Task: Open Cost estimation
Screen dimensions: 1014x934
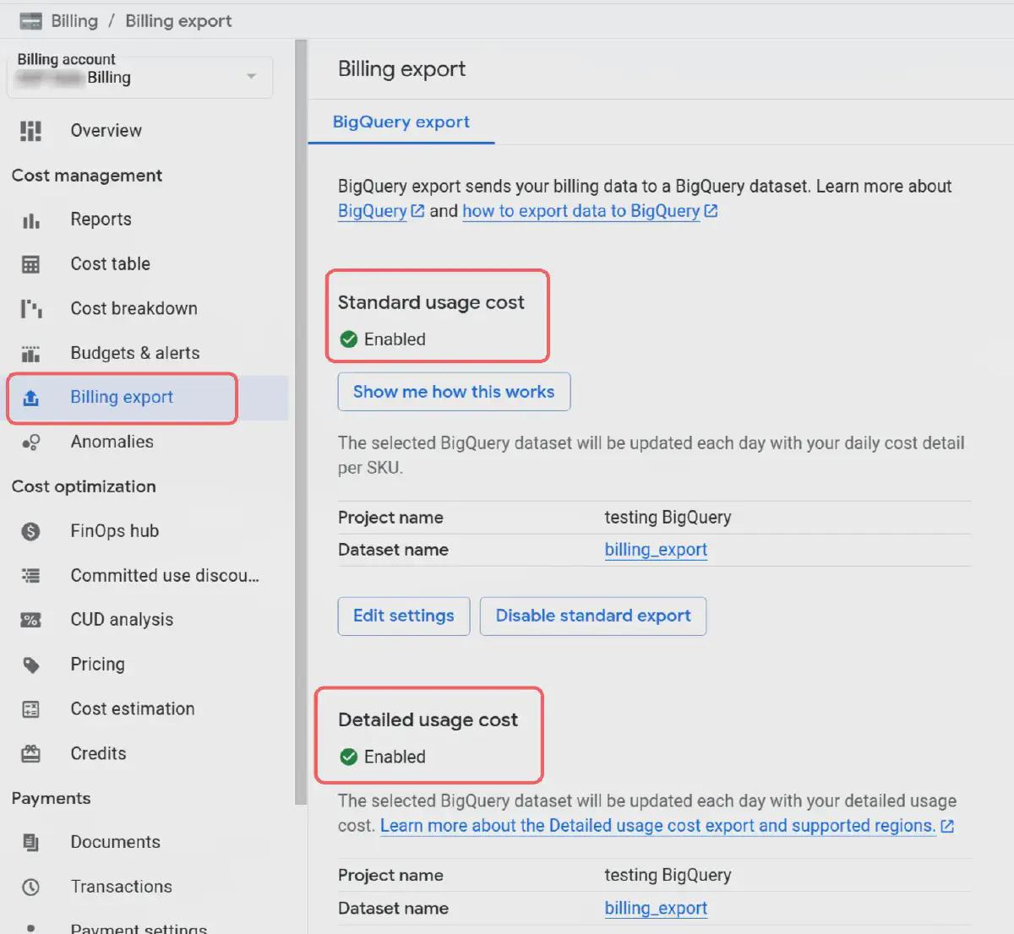Action: pos(133,709)
